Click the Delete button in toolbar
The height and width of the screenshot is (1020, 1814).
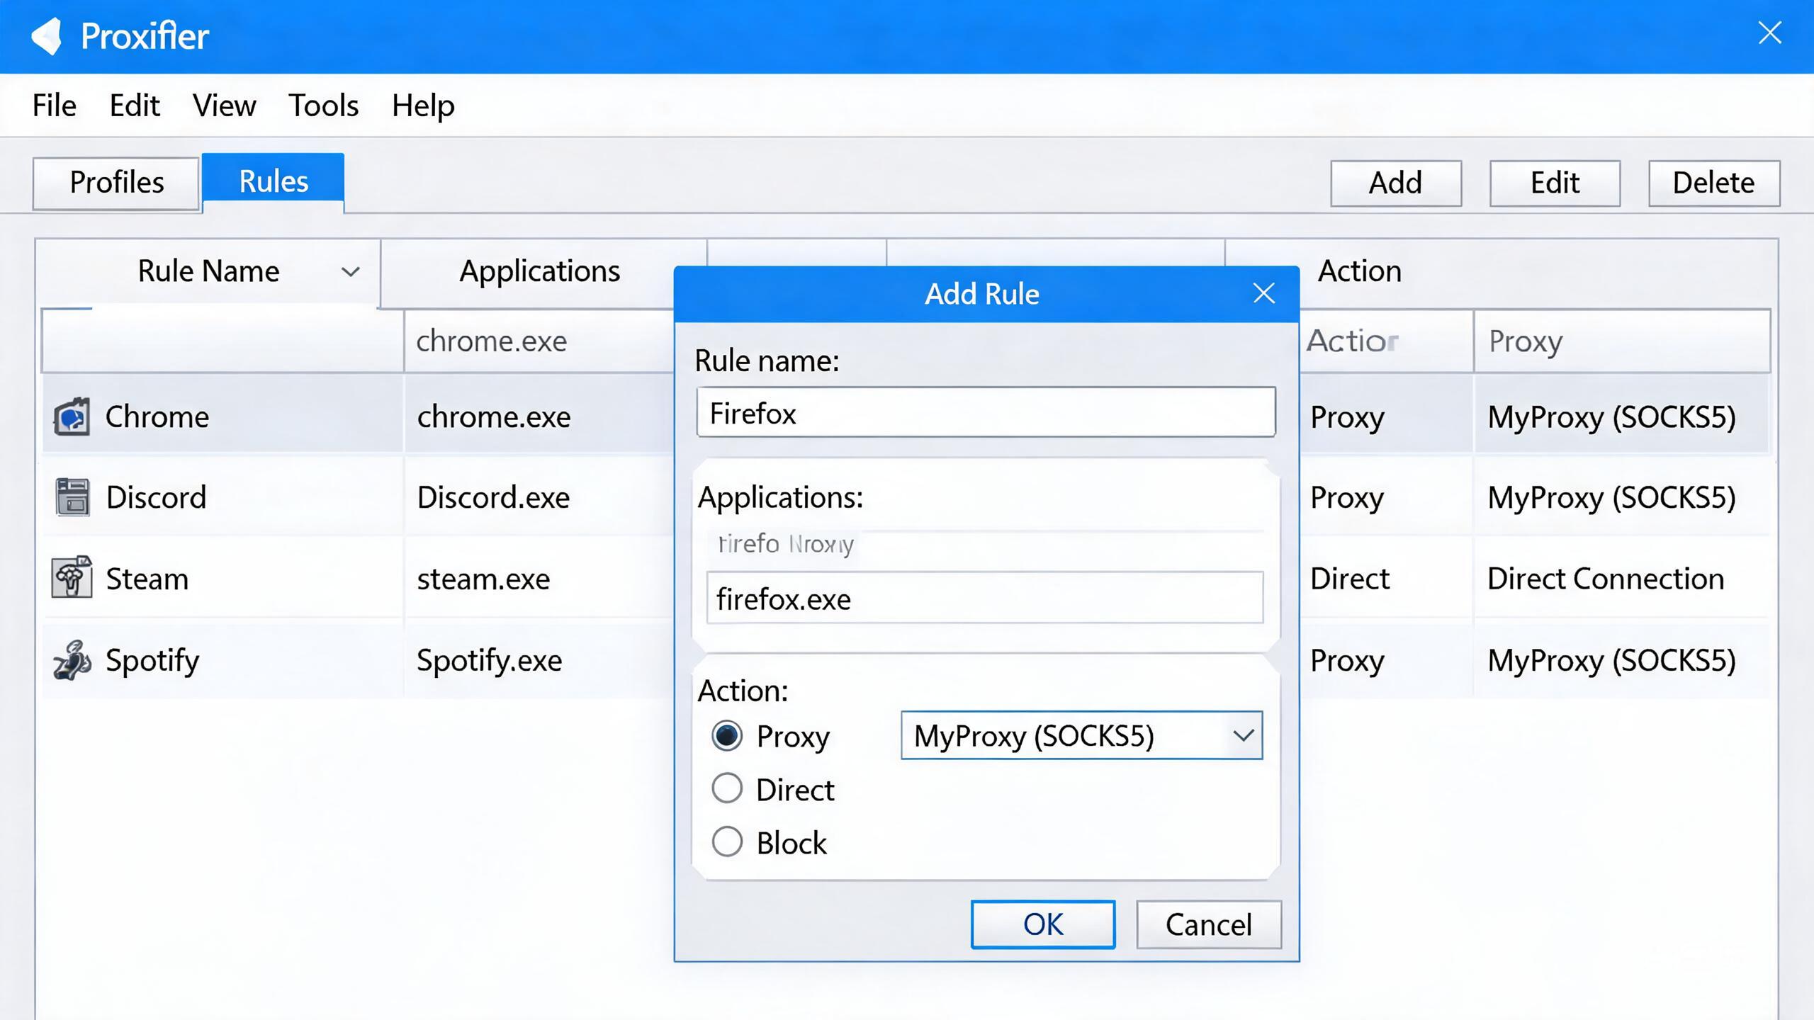pyautogui.click(x=1714, y=183)
